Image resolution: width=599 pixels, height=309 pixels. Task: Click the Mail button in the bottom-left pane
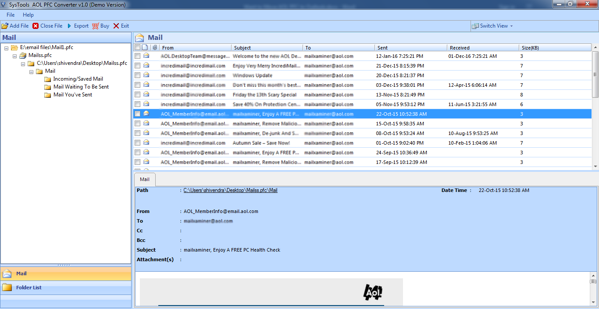[x=66, y=273]
